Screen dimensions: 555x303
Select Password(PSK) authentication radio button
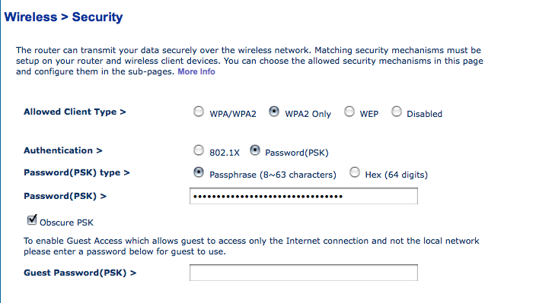[x=255, y=150]
